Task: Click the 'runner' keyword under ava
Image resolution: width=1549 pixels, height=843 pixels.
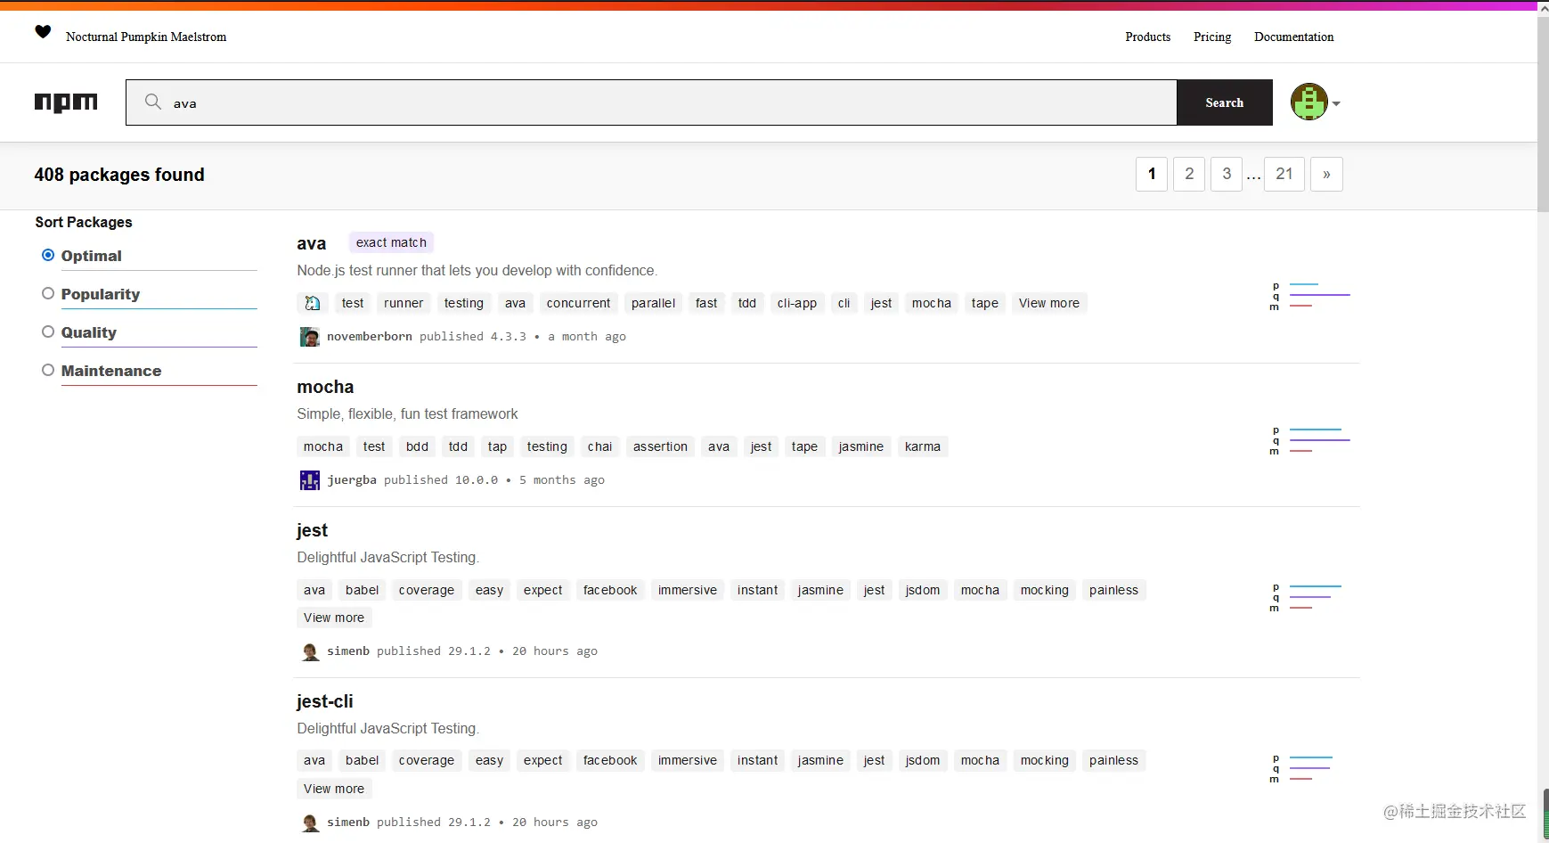Action: point(404,303)
